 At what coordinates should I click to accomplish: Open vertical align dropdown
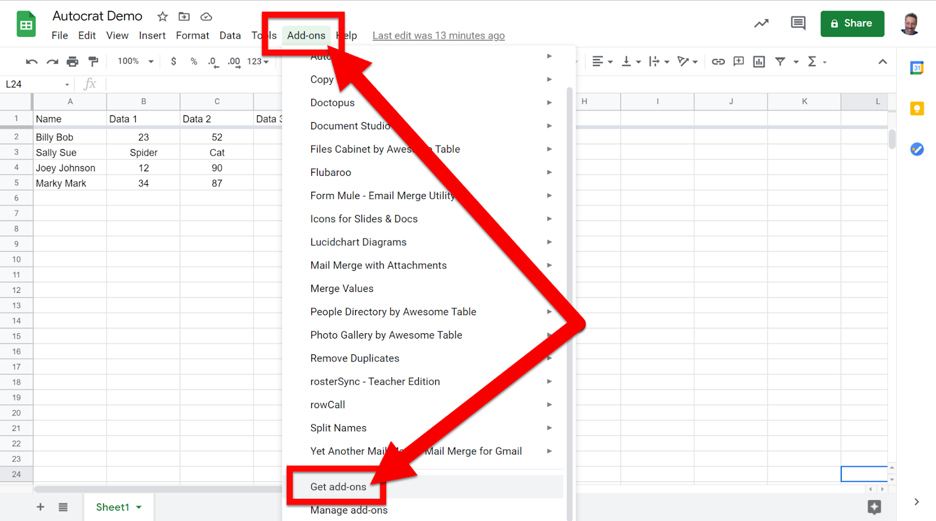[x=631, y=61]
